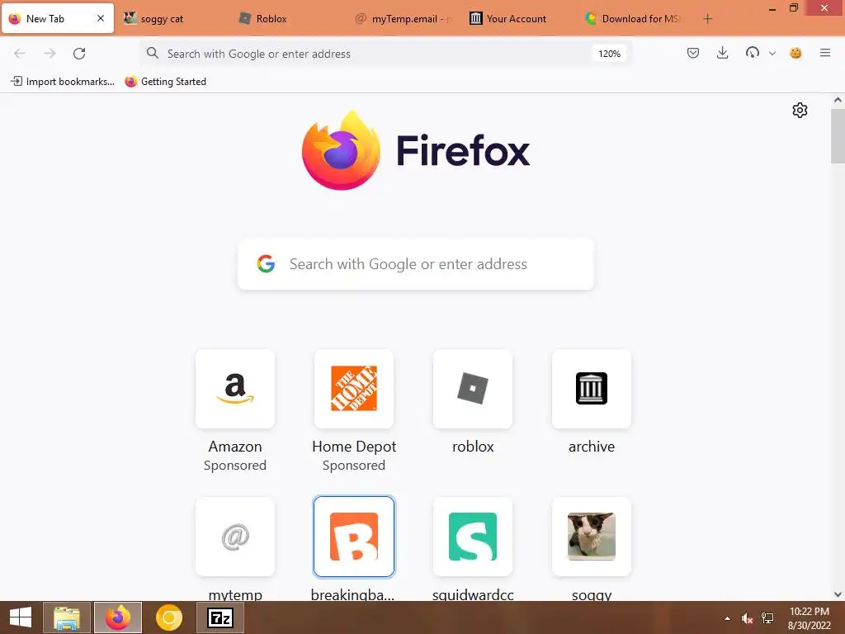Switch to the Roblox tab
This screenshot has width=845, height=634.
(290, 19)
